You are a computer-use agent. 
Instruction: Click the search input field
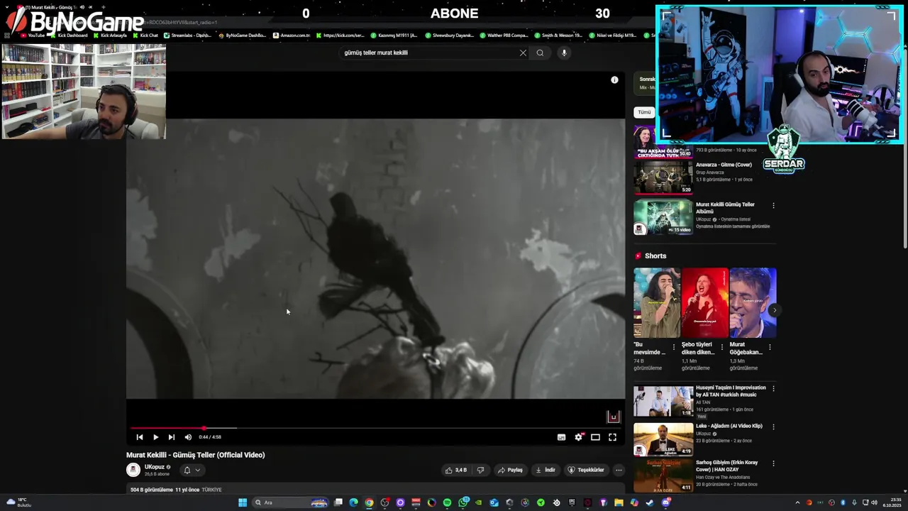[x=429, y=53]
